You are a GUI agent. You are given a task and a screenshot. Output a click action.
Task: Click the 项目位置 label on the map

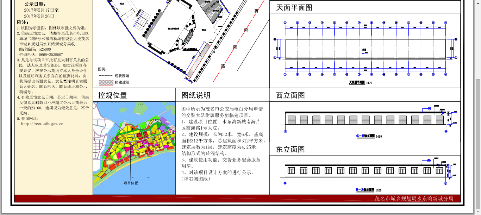(131, 183)
